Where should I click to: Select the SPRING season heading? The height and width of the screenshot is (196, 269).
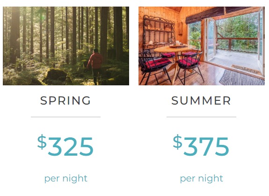click(65, 100)
